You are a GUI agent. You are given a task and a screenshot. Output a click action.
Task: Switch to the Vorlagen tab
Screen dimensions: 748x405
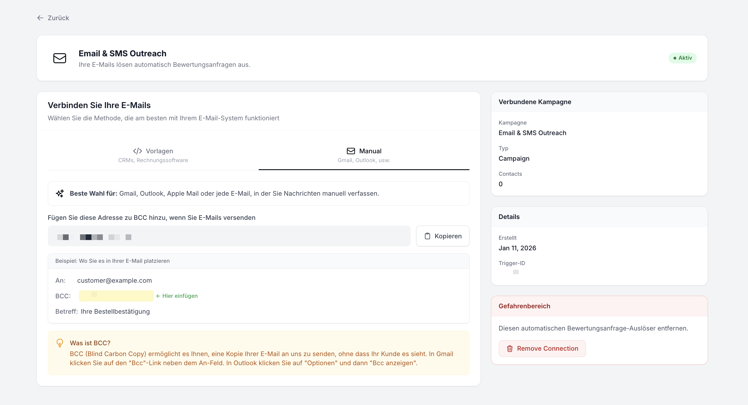pos(153,155)
